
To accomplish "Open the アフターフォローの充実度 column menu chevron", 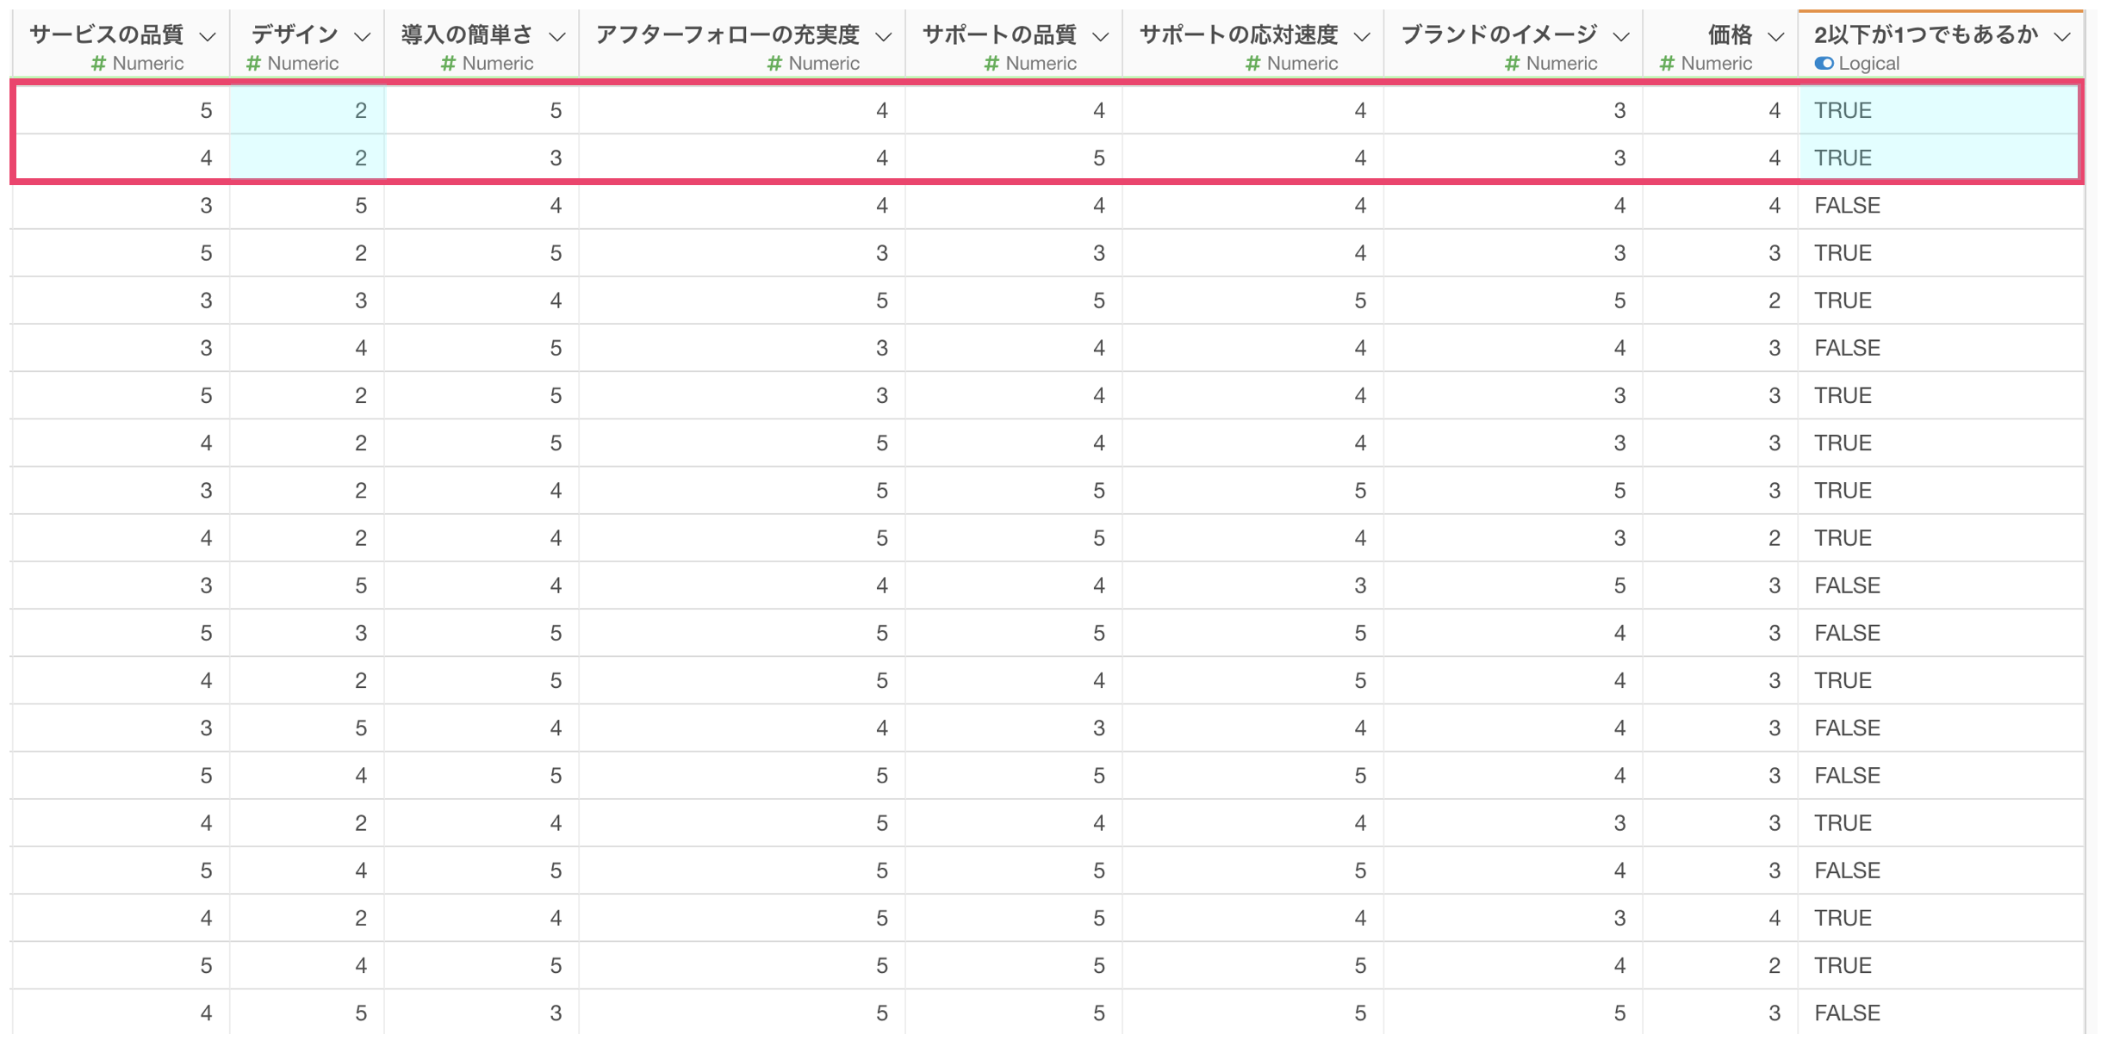I will (884, 37).
